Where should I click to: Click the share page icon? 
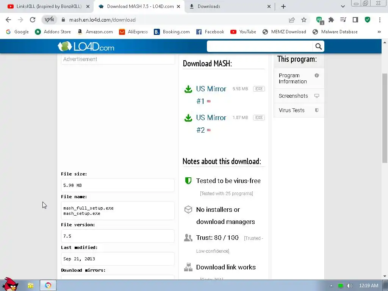pos(292,20)
